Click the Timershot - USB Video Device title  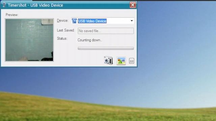tap(35, 5)
